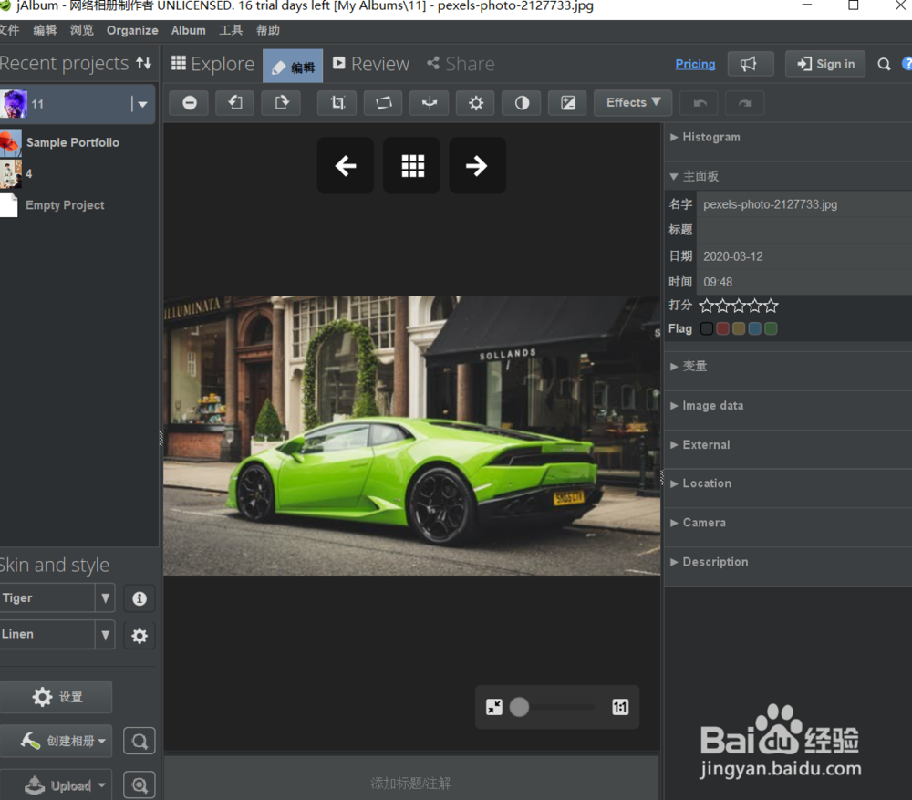This screenshot has height=800, width=912.
Task: Open project 11 dropdown arrow
Action: coord(142,104)
